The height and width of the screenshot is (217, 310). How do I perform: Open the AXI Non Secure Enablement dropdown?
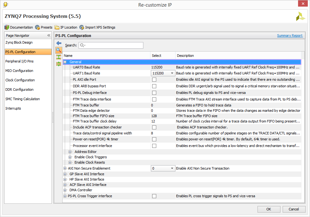(163, 168)
